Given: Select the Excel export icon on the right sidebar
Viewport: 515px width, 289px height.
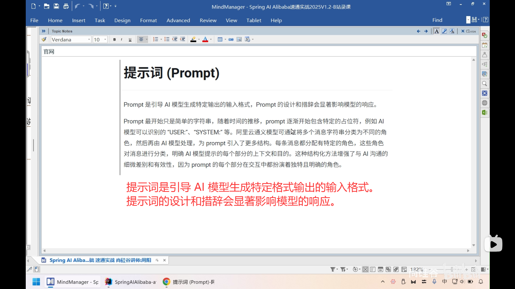Looking at the screenshot, I should [484, 112].
